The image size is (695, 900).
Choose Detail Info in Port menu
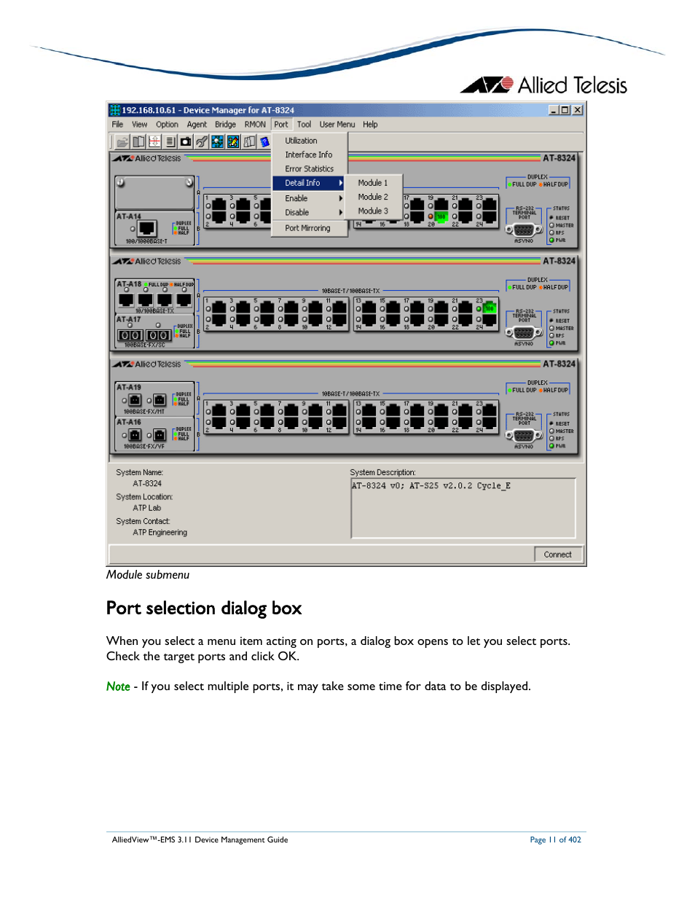[310, 183]
